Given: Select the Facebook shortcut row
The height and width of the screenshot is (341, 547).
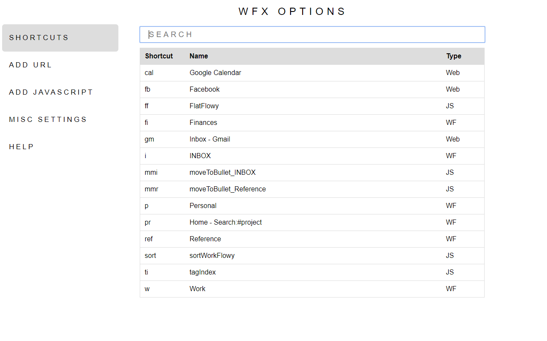Looking at the screenshot, I should (205, 90).
